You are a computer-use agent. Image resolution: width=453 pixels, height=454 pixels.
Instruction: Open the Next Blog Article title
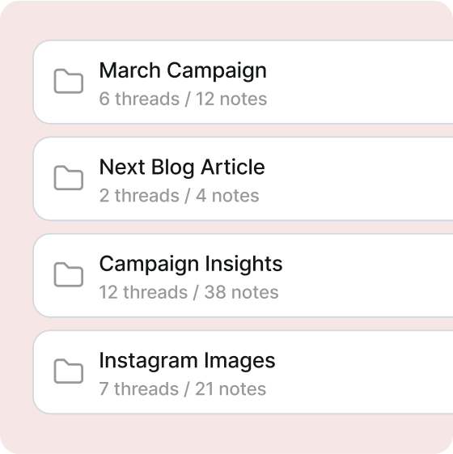click(182, 168)
